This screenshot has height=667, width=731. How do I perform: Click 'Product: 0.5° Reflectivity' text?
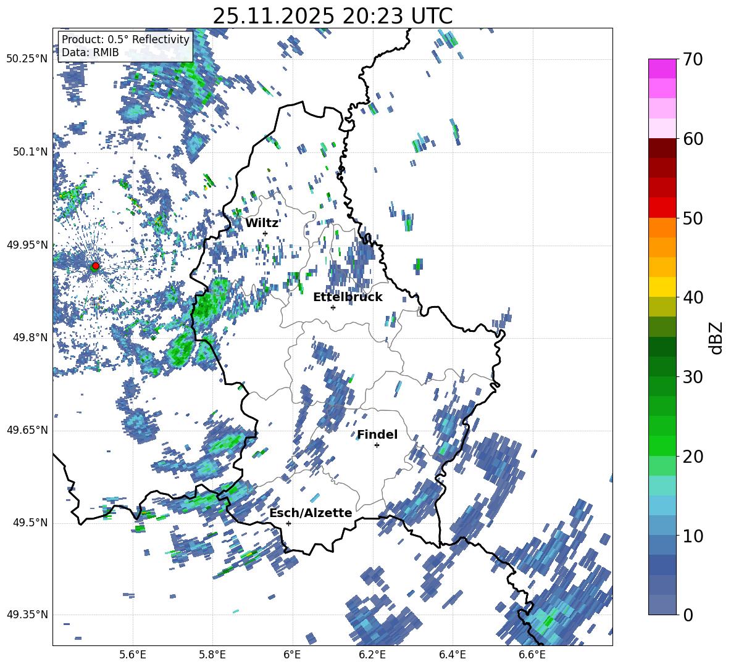[125, 39]
